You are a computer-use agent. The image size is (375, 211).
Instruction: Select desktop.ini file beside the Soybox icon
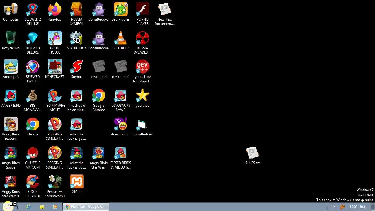click(x=98, y=67)
